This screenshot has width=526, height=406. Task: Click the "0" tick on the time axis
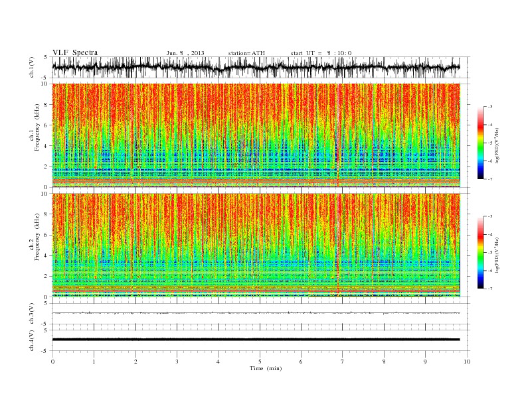pyautogui.click(x=52, y=362)
